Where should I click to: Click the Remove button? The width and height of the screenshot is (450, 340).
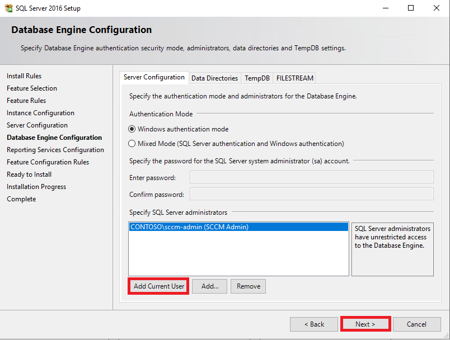click(249, 286)
